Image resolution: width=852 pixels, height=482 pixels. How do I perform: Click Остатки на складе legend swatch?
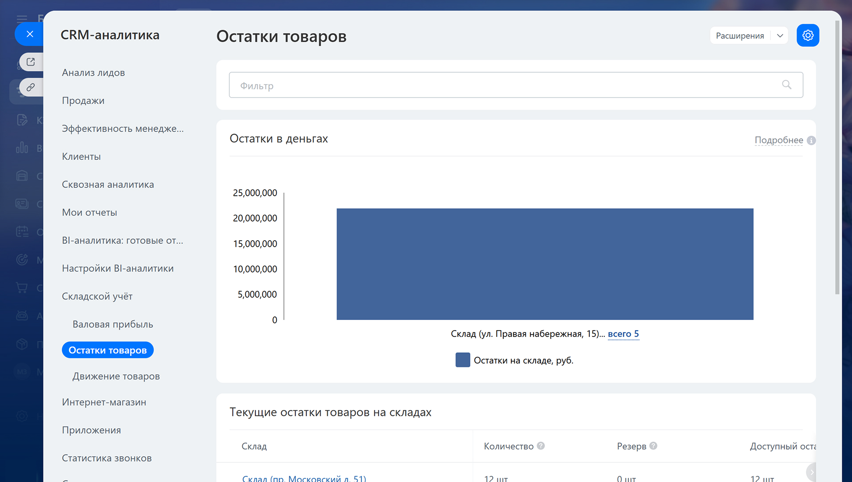pyautogui.click(x=462, y=360)
